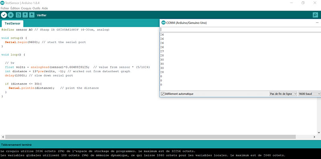Open the 9600 baud dropdown
This screenshot has height=159, width=321.
click(309, 94)
